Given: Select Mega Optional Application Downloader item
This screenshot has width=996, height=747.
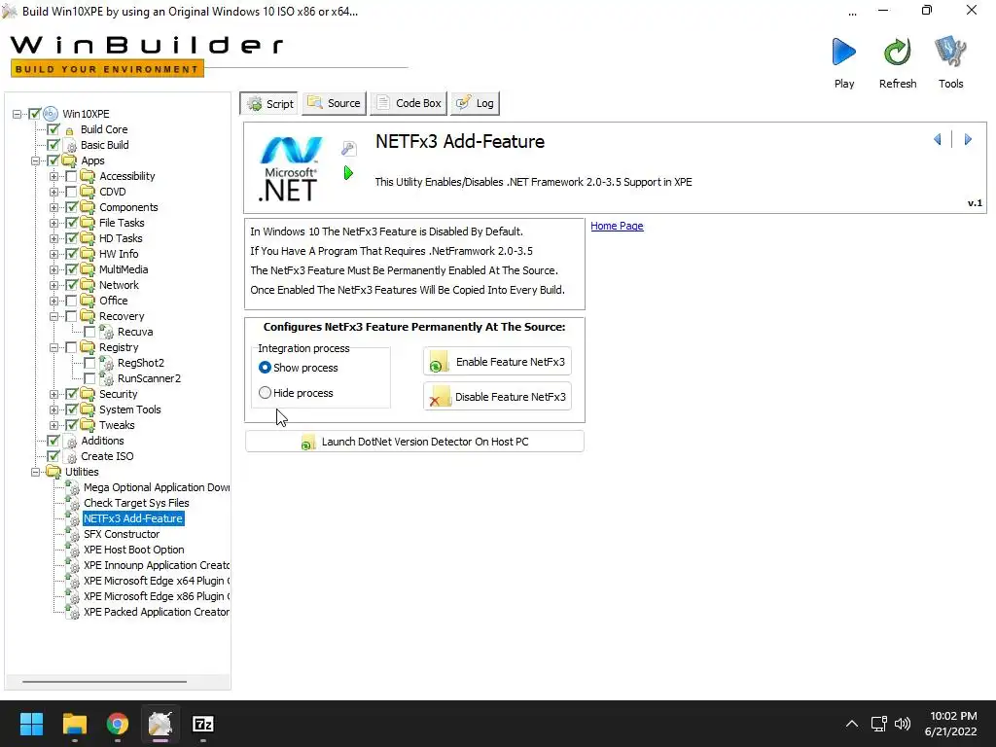Looking at the screenshot, I should [157, 487].
